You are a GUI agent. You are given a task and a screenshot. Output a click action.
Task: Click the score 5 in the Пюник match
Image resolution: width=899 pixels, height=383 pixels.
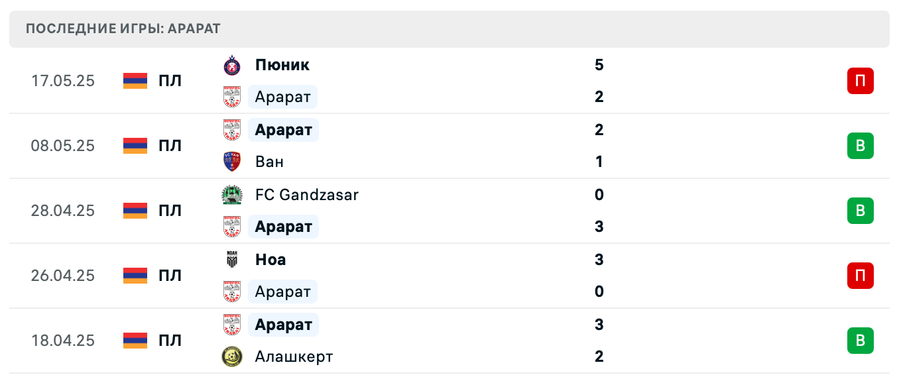click(x=599, y=65)
